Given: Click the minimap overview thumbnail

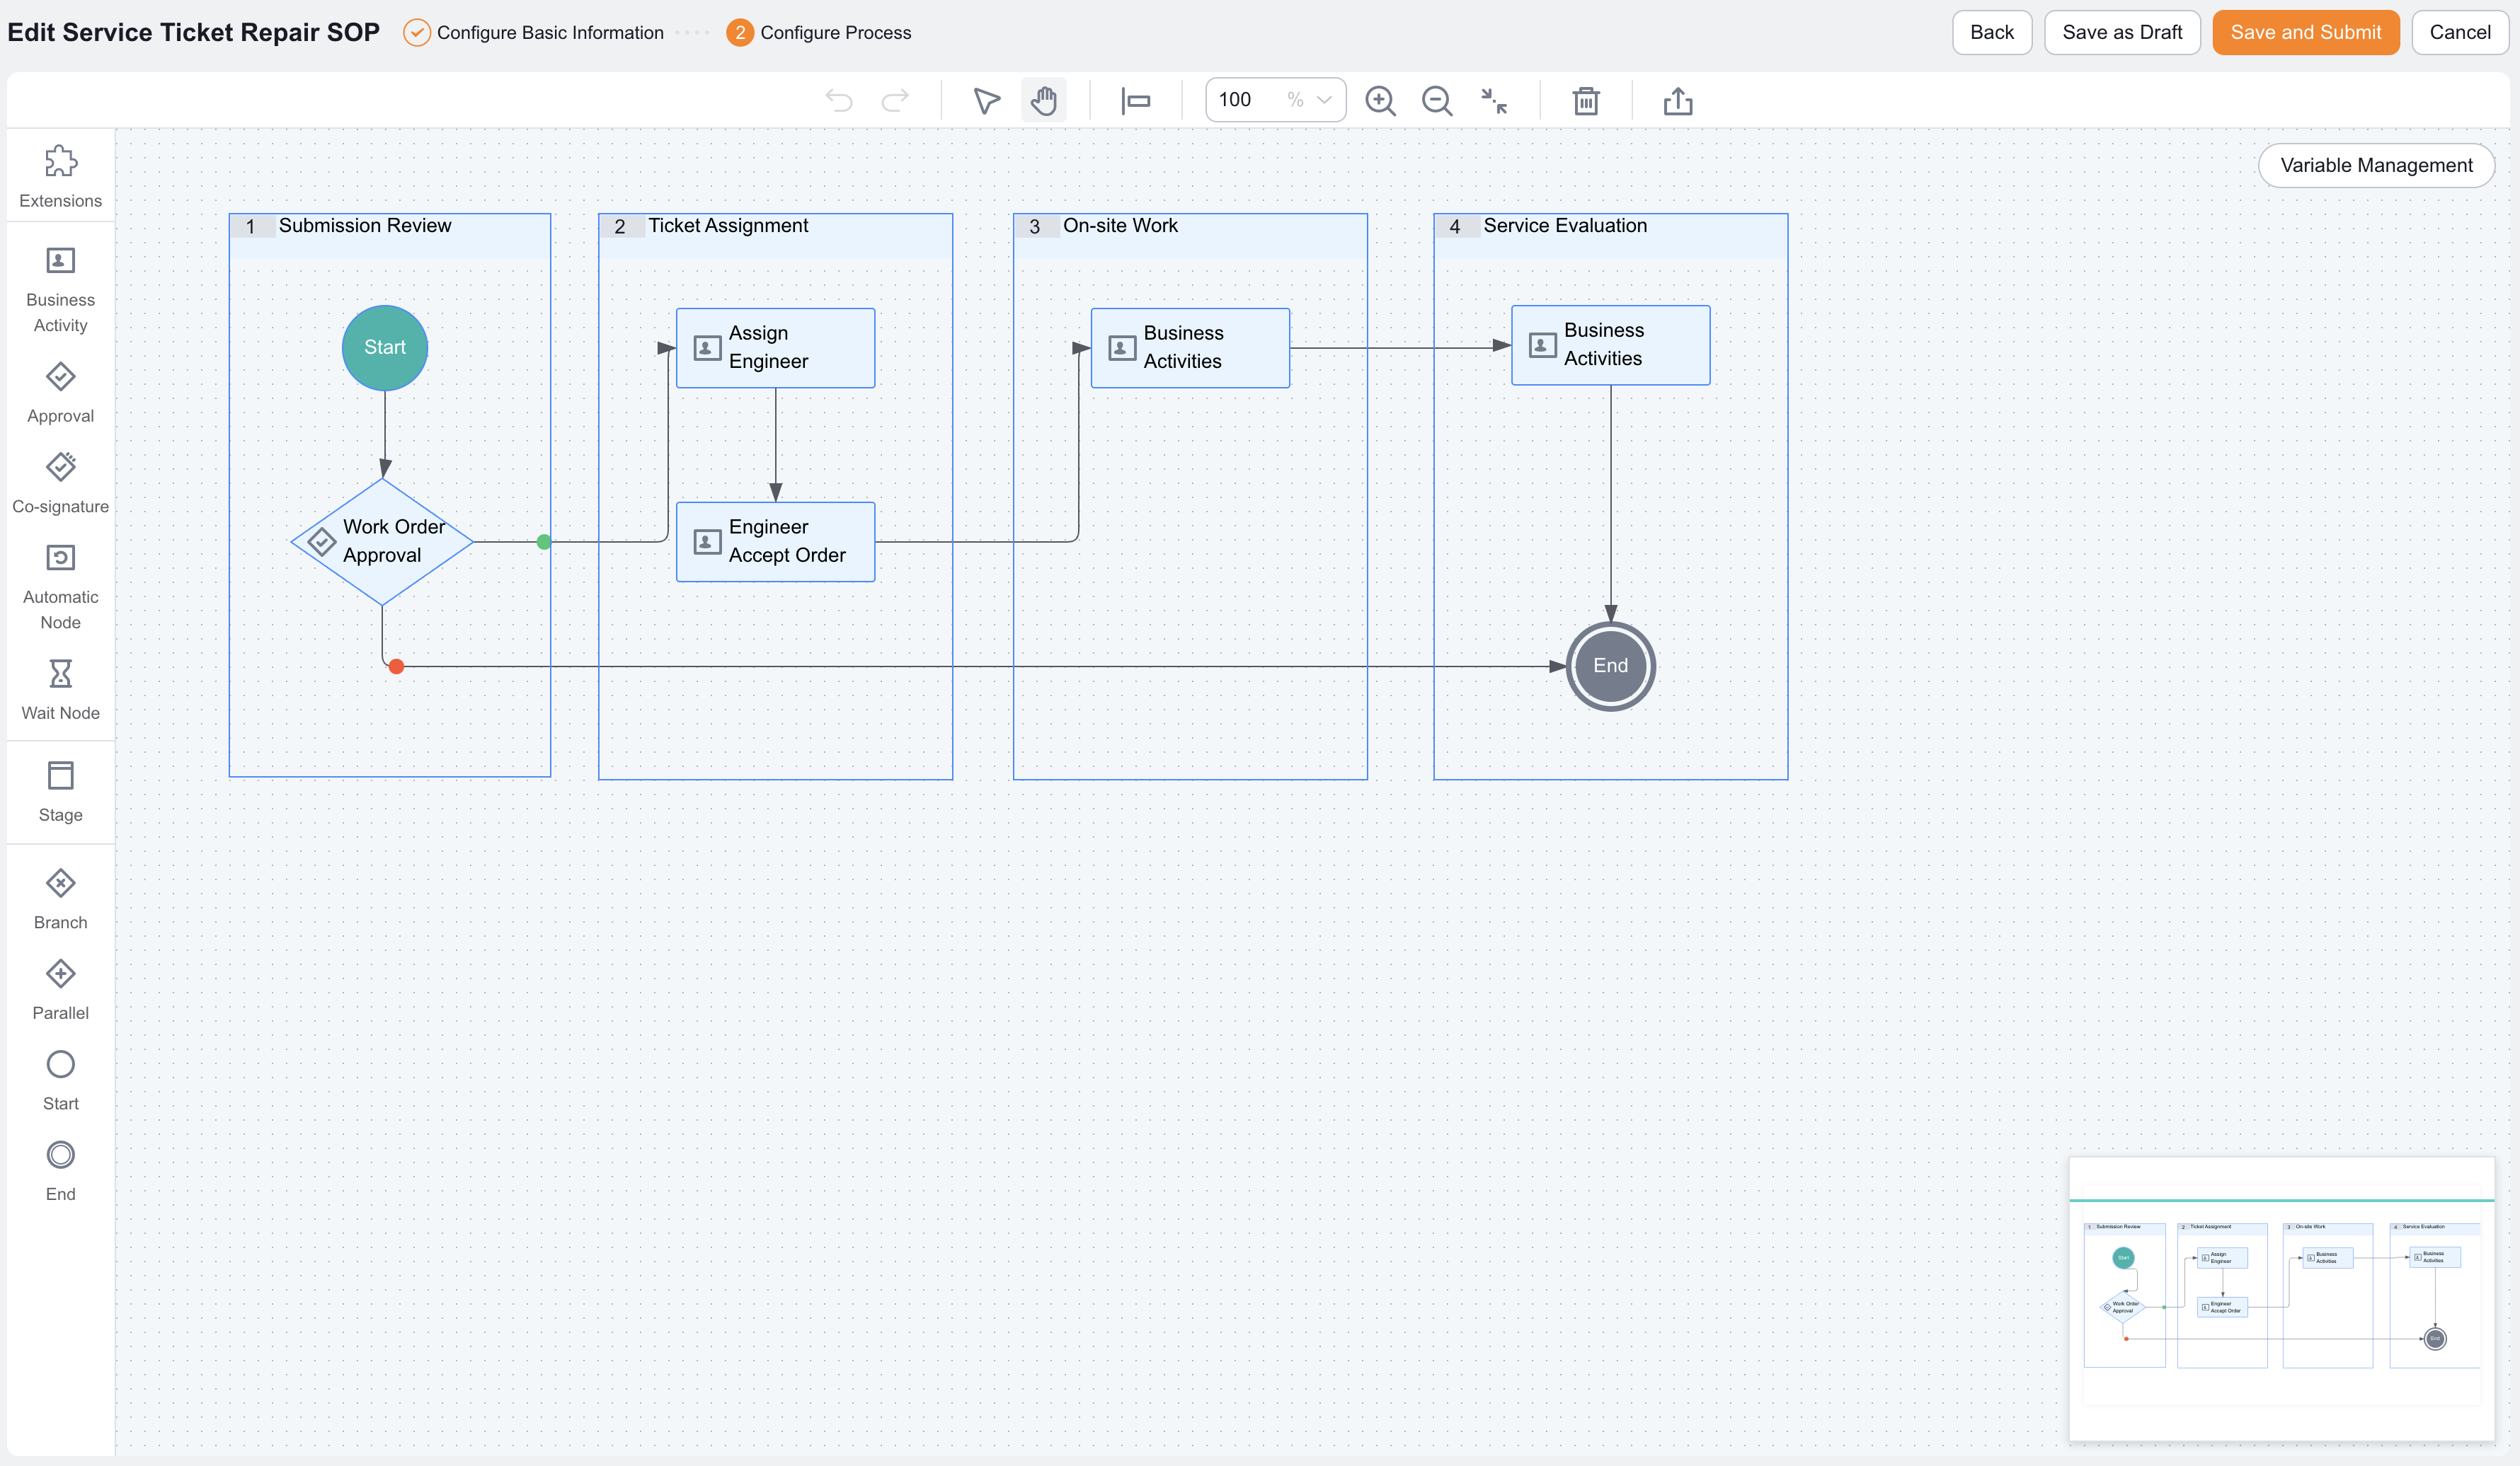Looking at the screenshot, I should (2281, 1299).
